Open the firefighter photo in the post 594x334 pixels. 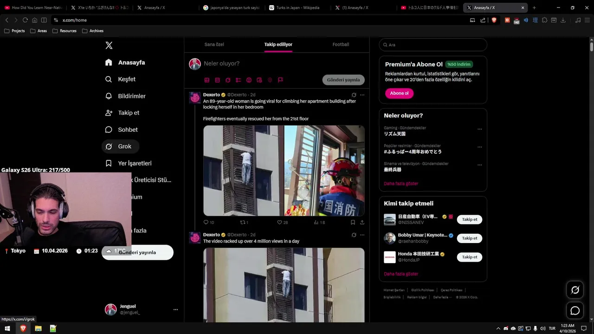[324, 170]
